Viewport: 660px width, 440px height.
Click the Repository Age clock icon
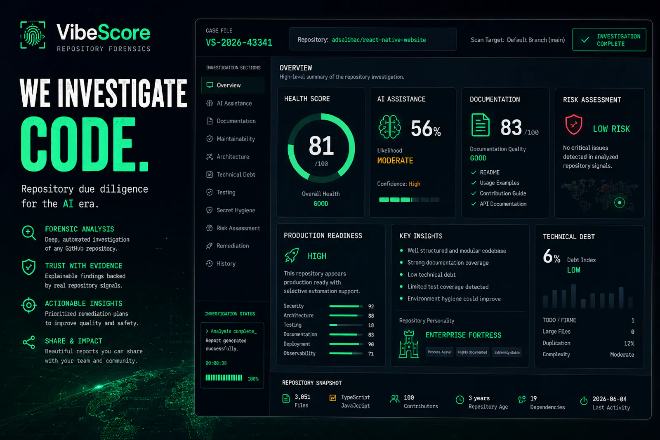(x=460, y=400)
